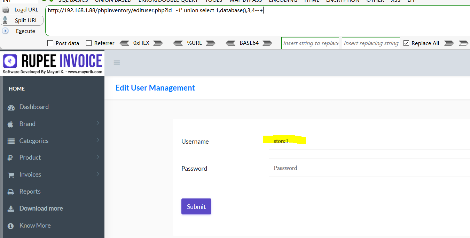Screen dimensions: 470x238
Task: Click the Execute button label
Action: tap(26, 31)
